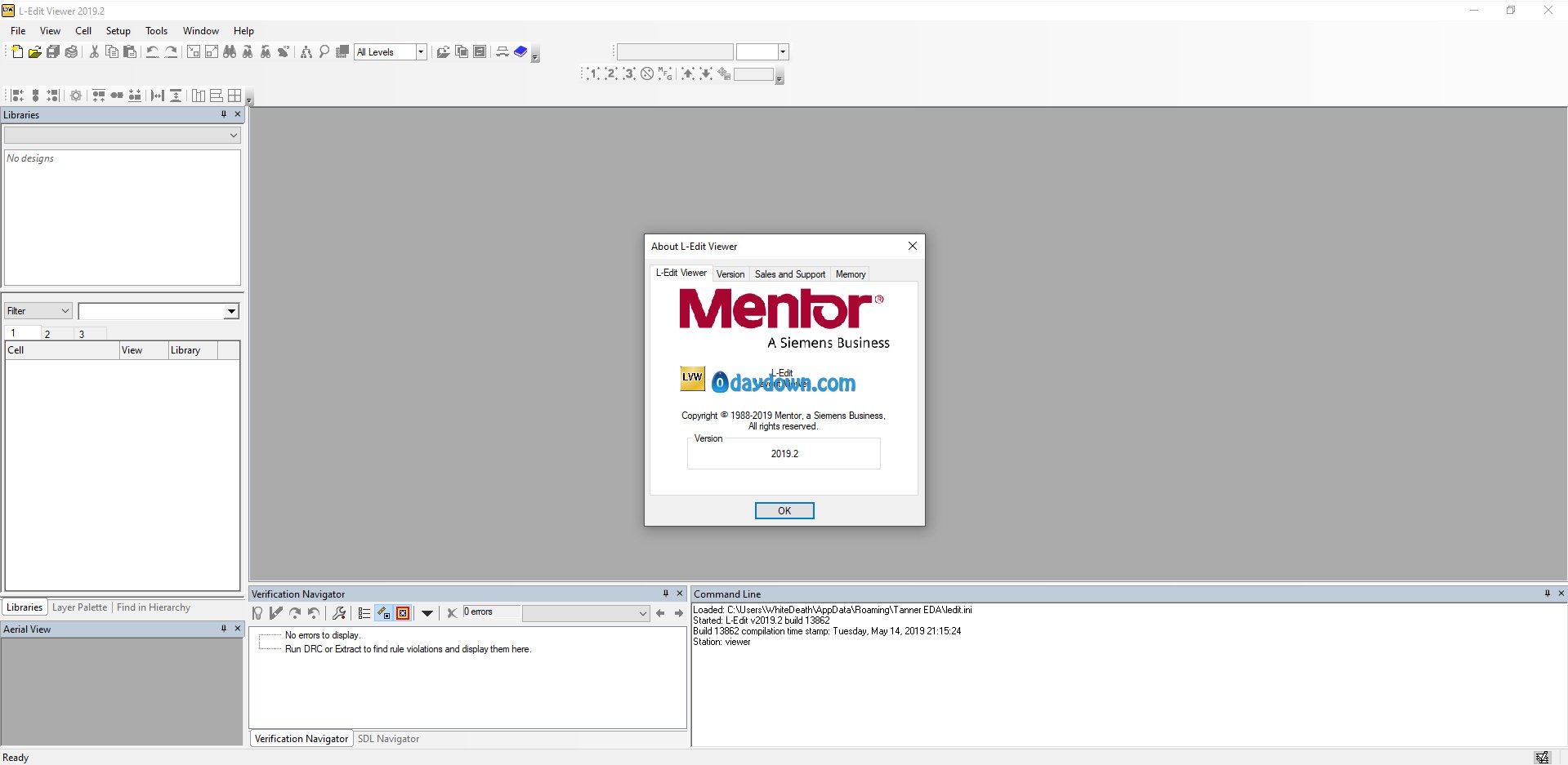Open the error selector combo box in Verification Navigator
The image size is (1568, 765).
click(x=586, y=613)
